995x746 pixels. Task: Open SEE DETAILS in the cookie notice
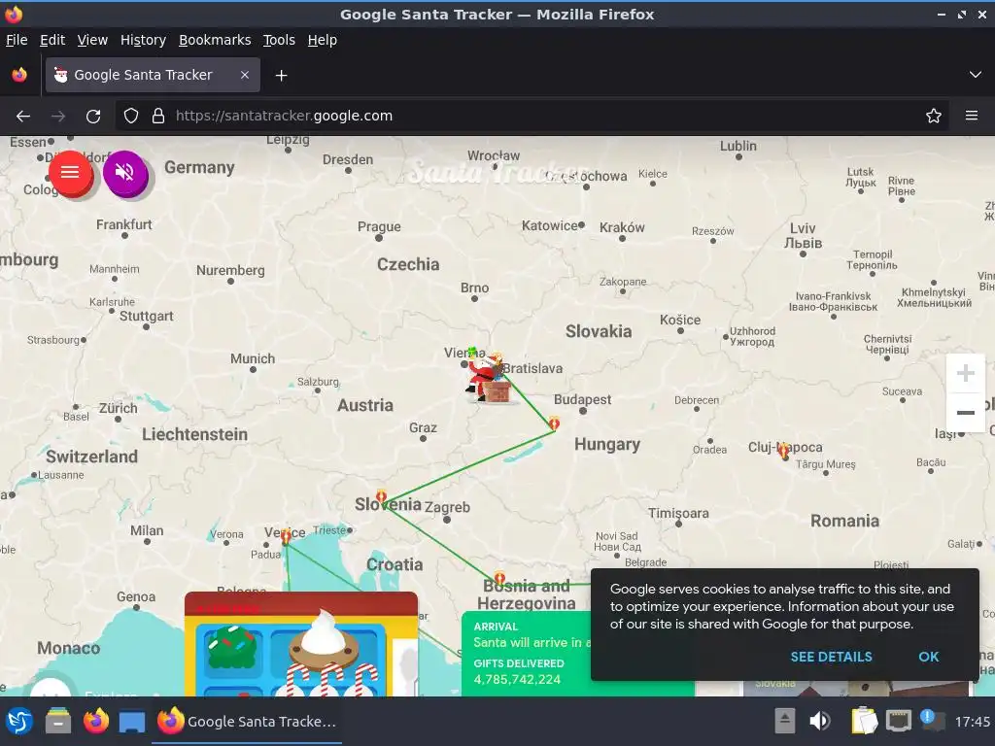[831, 657]
